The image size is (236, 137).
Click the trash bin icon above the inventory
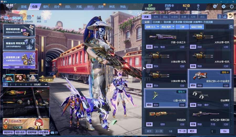pyautogui.click(x=220, y=17)
